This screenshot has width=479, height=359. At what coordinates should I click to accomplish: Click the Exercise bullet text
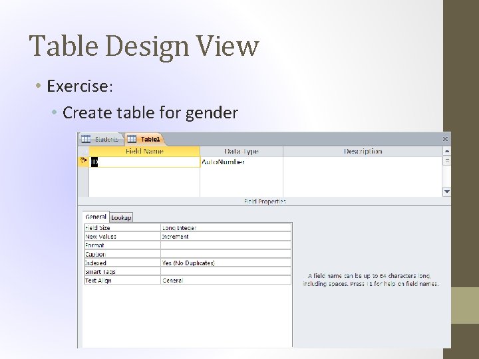pos(80,86)
